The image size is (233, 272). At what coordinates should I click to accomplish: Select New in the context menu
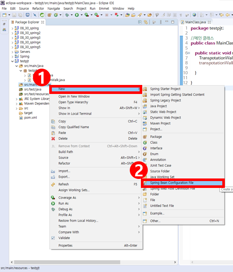[96, 89]
